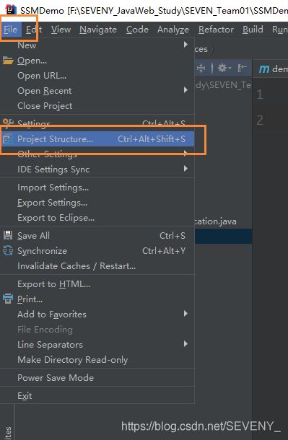Screen dimensions: 288x440
Task: Click the hide panel icon beside gear
Action: (x=242, y=68)
